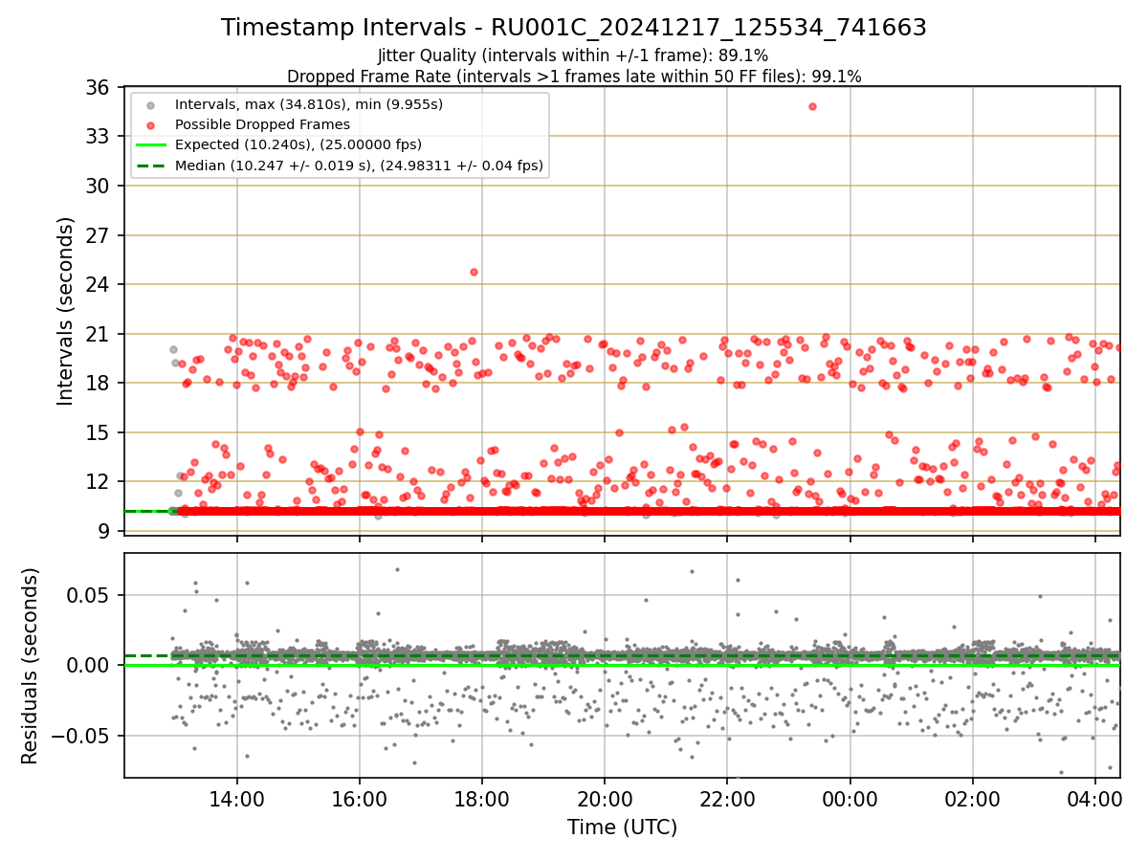Click the solid green line sample in legend
Image resolution: width=1148 pixels, height=861 pixels.
(152, 145)
